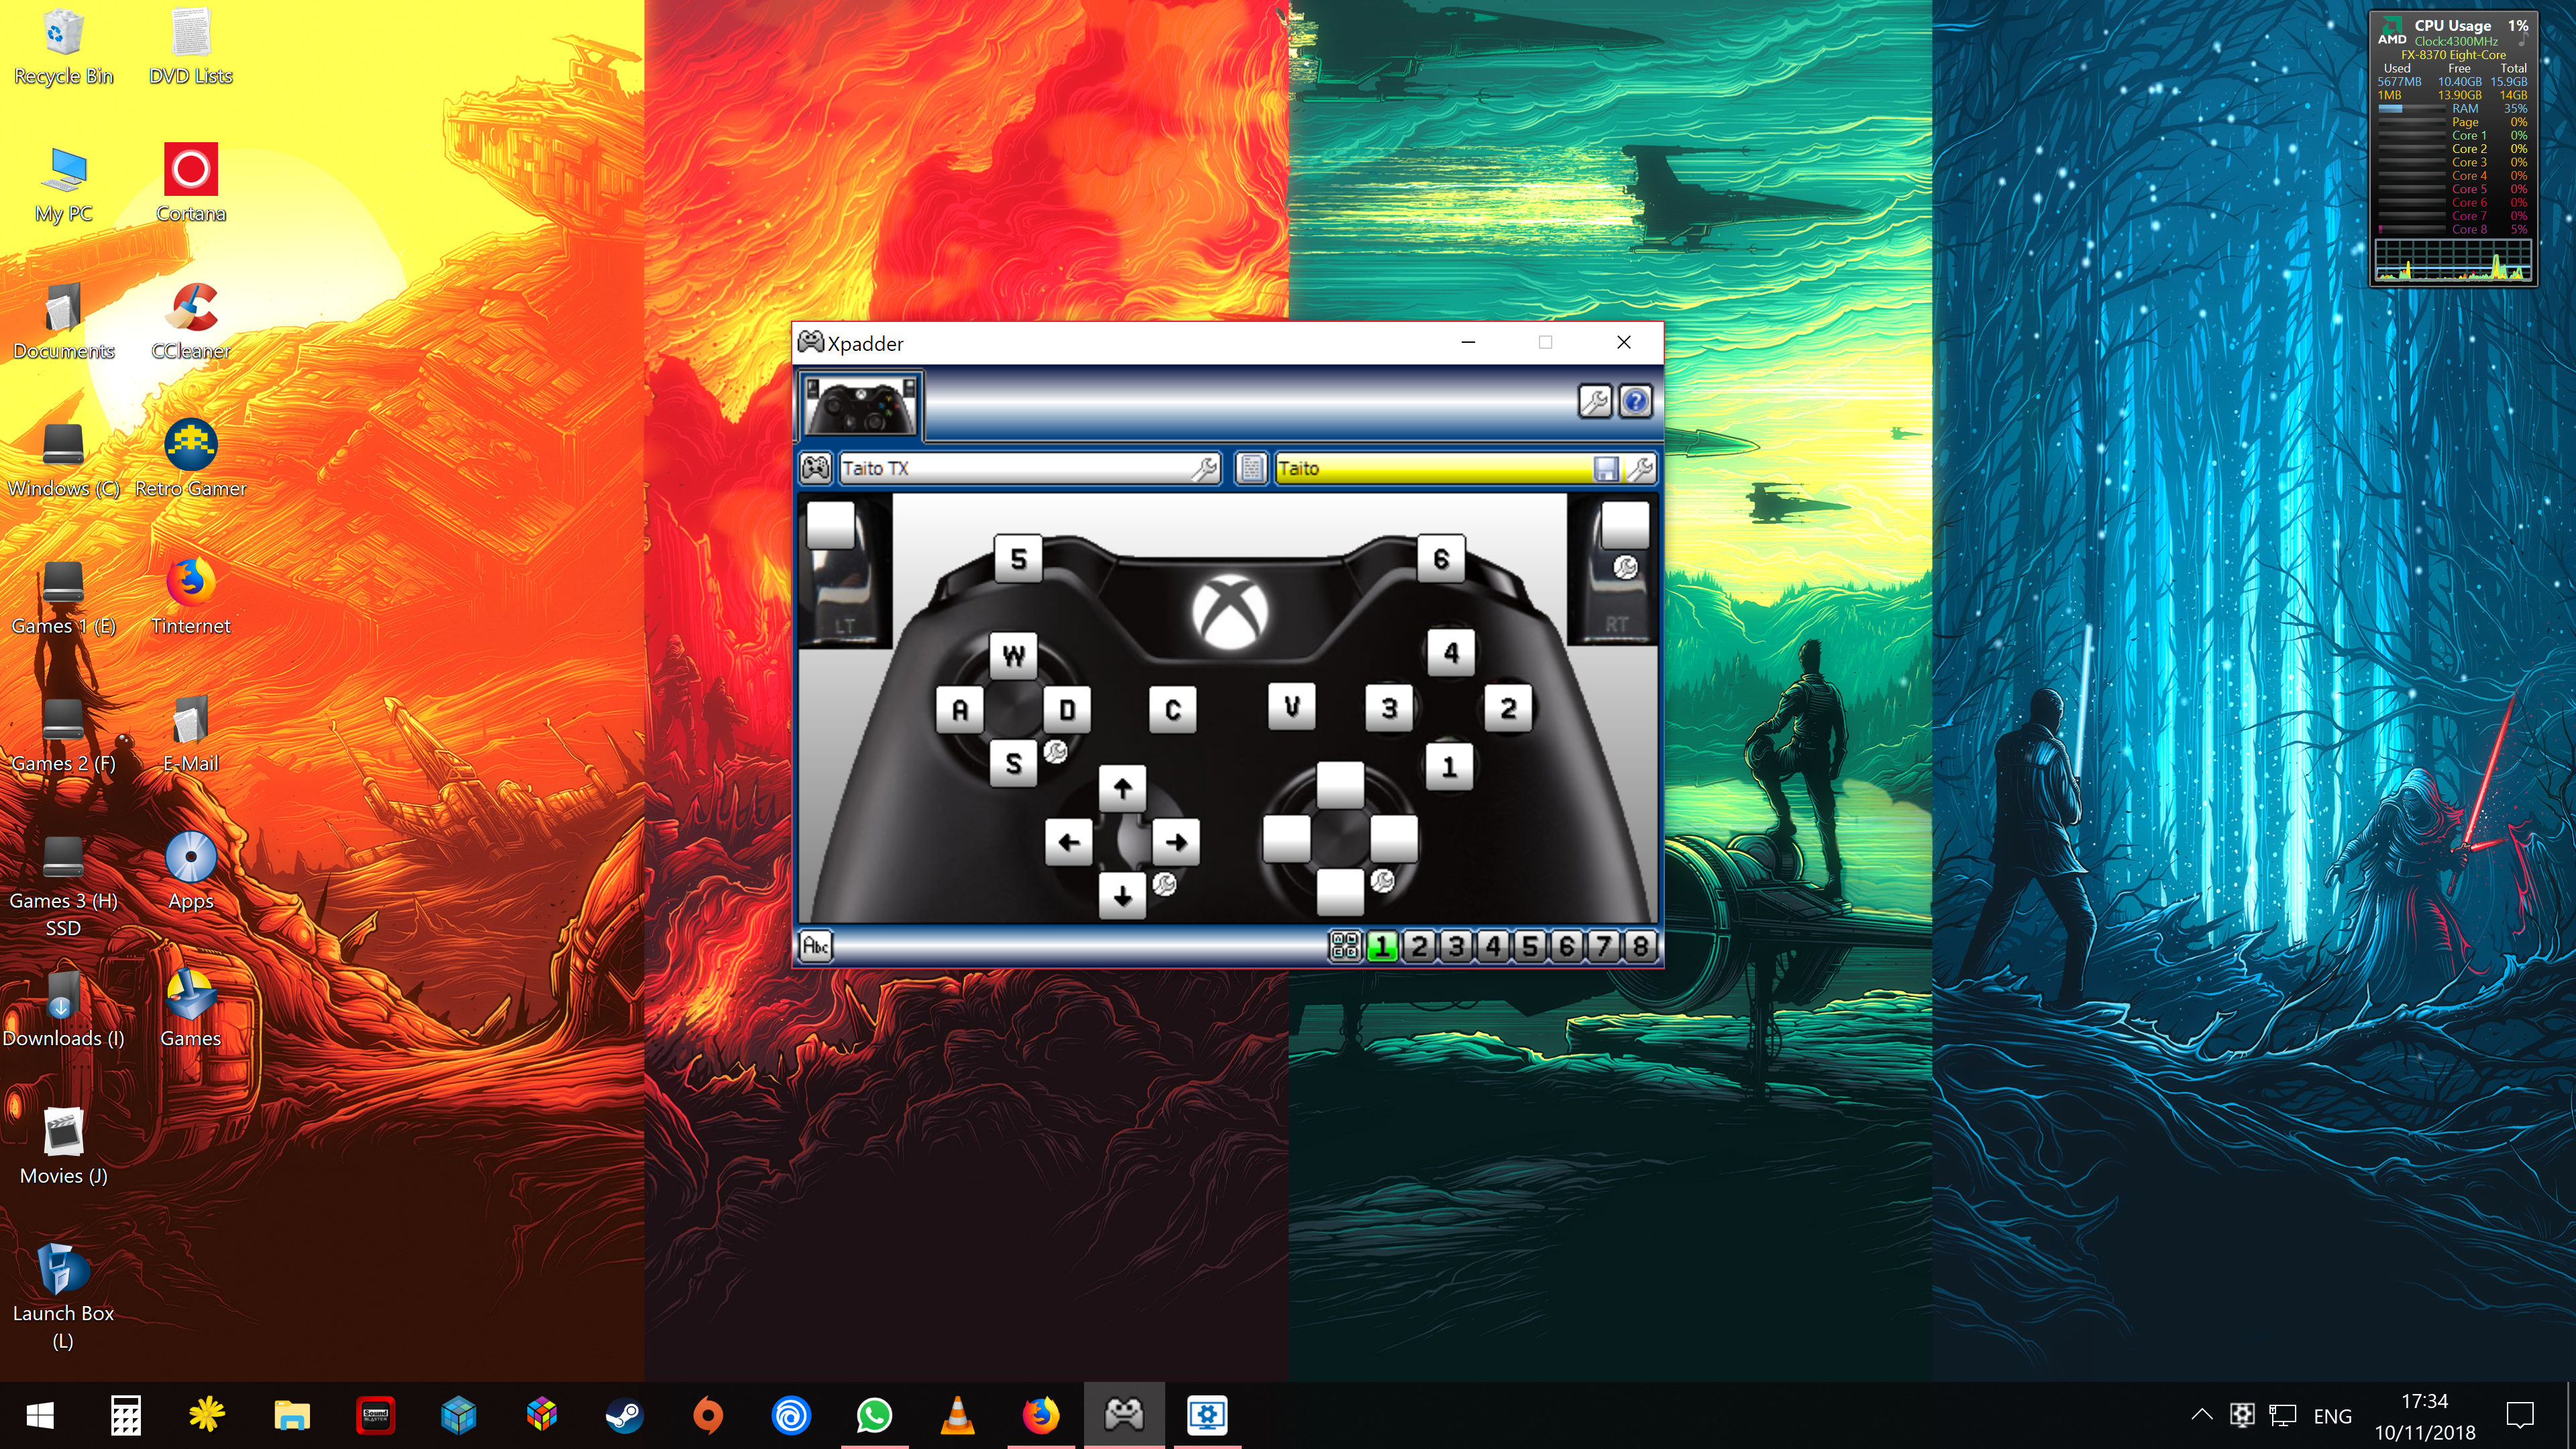Click left bumper button assigned 5
The height and width of the screenshot is (1449, 2576).
point(1018,558)
